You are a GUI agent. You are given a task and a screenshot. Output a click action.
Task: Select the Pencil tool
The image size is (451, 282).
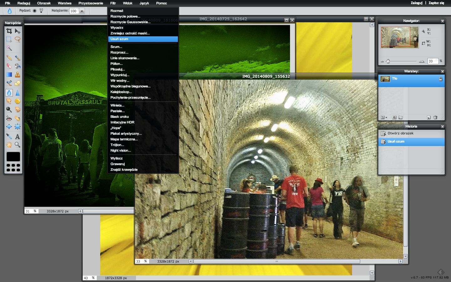click(x=9, y=58)
